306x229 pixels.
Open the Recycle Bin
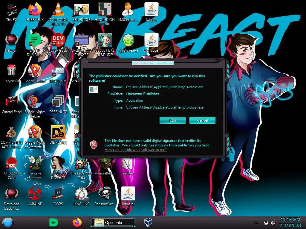point(12,74)
